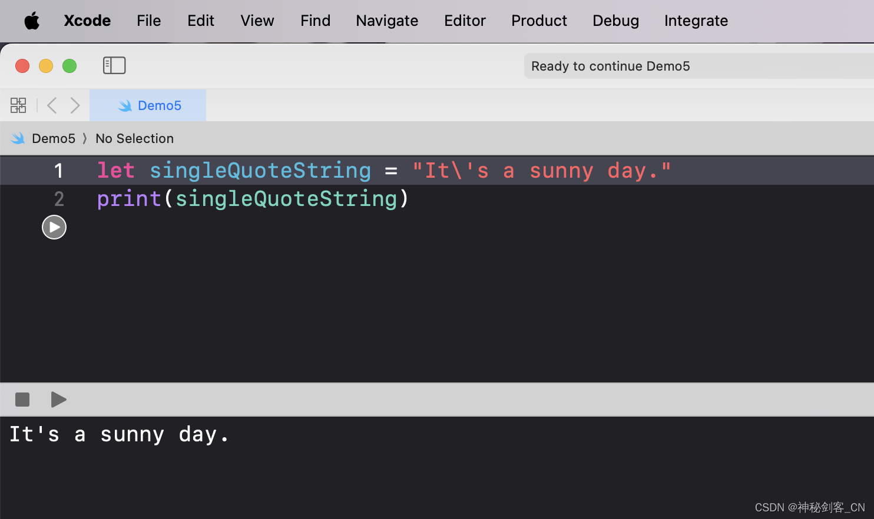
Task: Execute playground with debug bar play button
Action: 58,400
